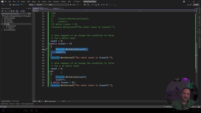Switch to the rightmost Program.cs tab

pos(56,8)
